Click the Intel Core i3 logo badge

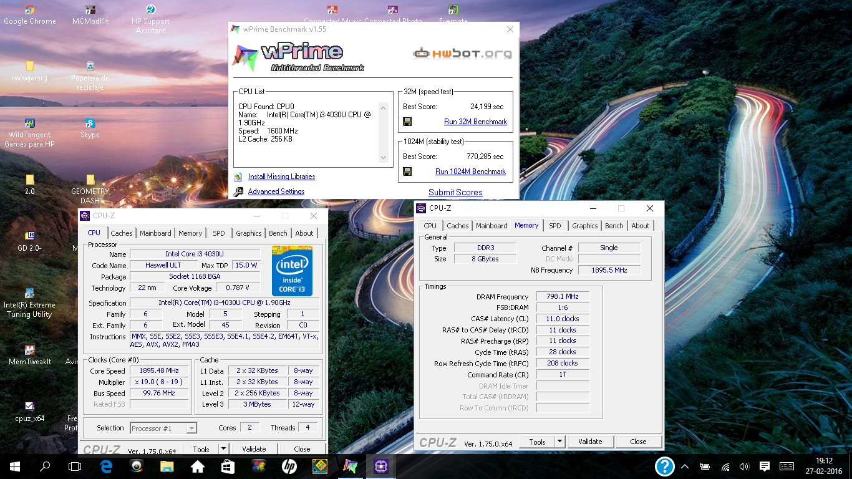point(292,271)
